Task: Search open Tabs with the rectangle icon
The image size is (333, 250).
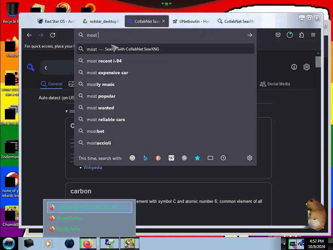Action: [x=210, y=158]
